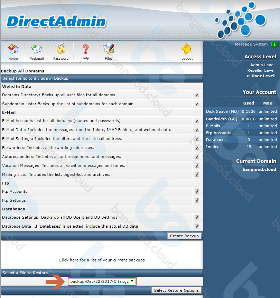Uncheck Forwarders checkbox
This screenshot has width=280, height=298.
[x=197, y=148]
